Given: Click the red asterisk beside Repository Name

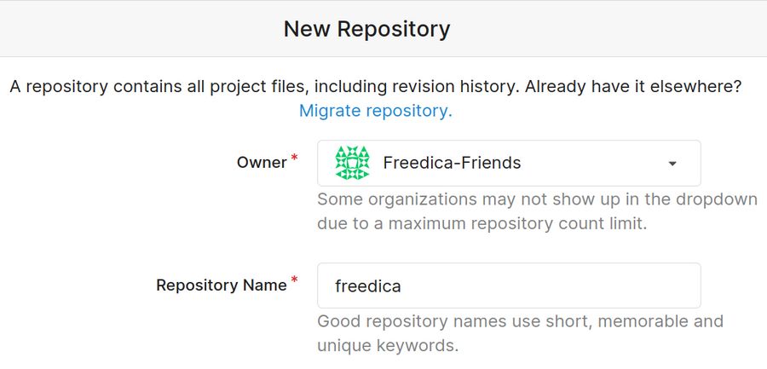Looking at the screenshot, I should 295,280.
